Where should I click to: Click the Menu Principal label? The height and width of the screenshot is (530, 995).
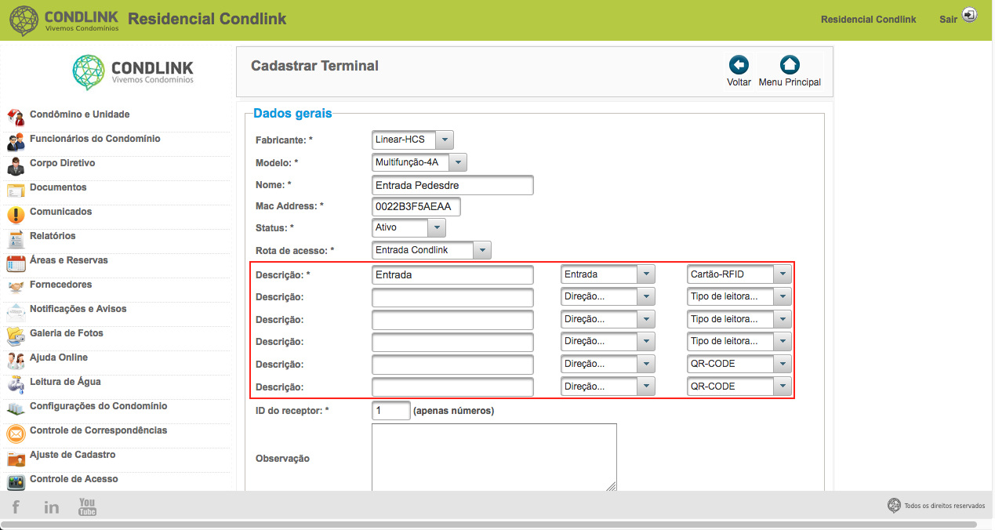pyautogui.click(x=790, y=82)
